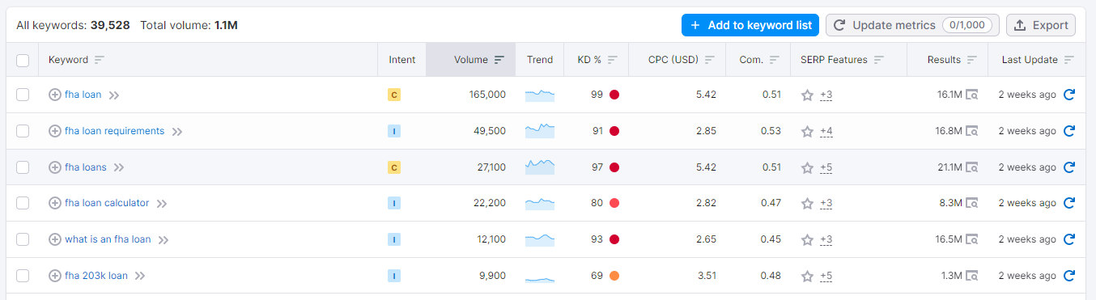Viewport: 1096px width, 300px height.
Task: Click the star icon in fha loans row
Action: pos(807,167)
